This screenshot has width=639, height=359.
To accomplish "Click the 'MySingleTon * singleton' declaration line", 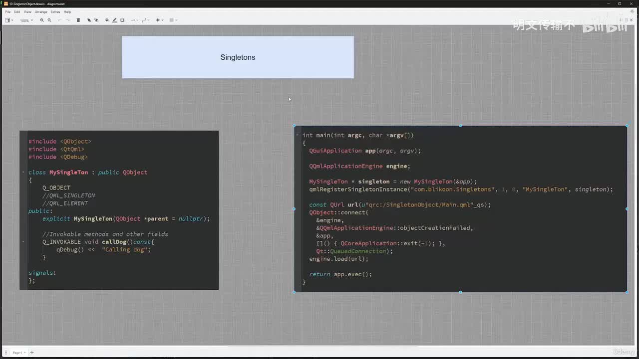I will pos(393,181).
